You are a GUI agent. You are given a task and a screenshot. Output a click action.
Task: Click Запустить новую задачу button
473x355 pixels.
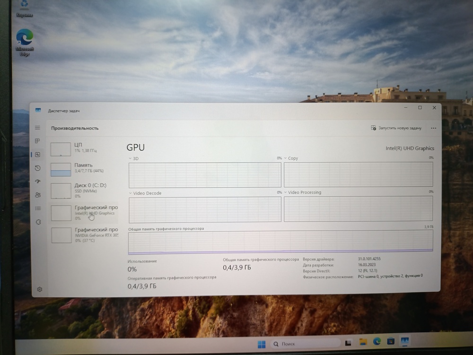396,128
